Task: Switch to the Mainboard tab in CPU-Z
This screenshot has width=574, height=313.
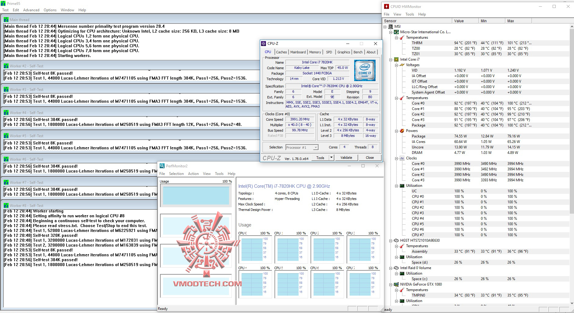Action: tap(298, 52)
